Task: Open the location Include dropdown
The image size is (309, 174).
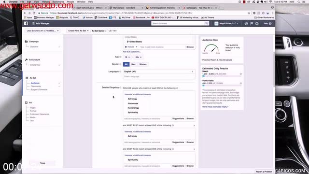Action: pos(131,47)
